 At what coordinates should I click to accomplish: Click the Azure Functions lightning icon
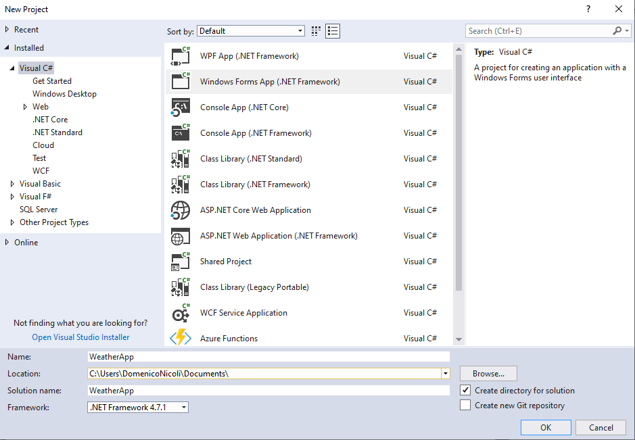(181, 337)
